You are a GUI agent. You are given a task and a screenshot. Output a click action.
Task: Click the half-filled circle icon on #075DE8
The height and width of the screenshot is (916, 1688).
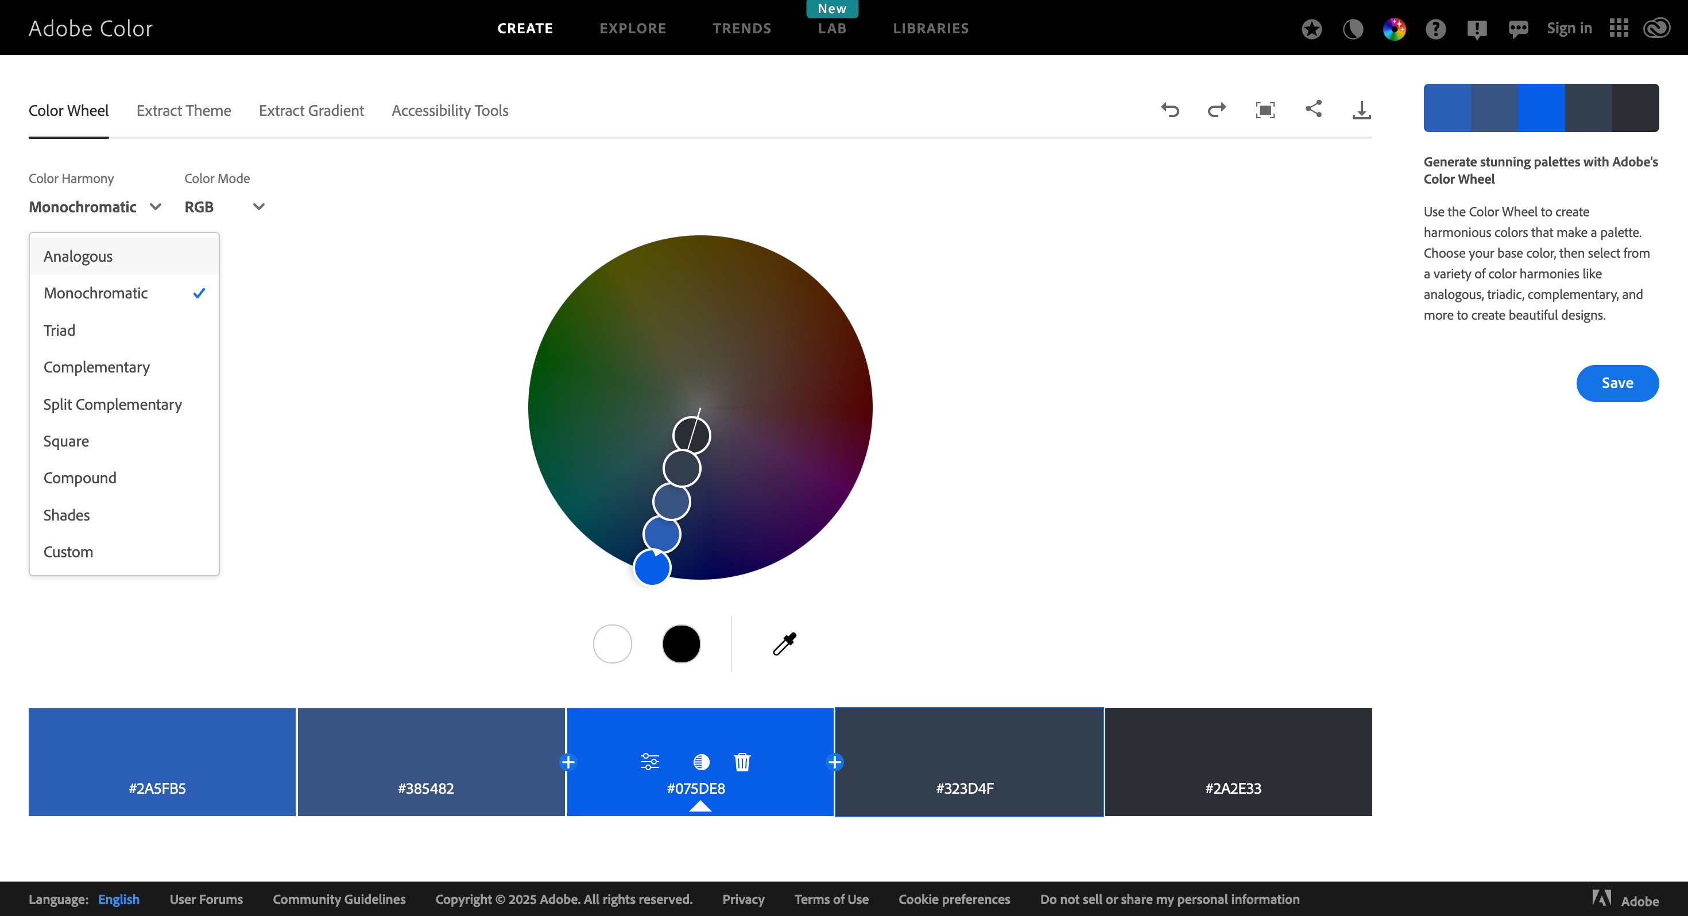(701, 762)
